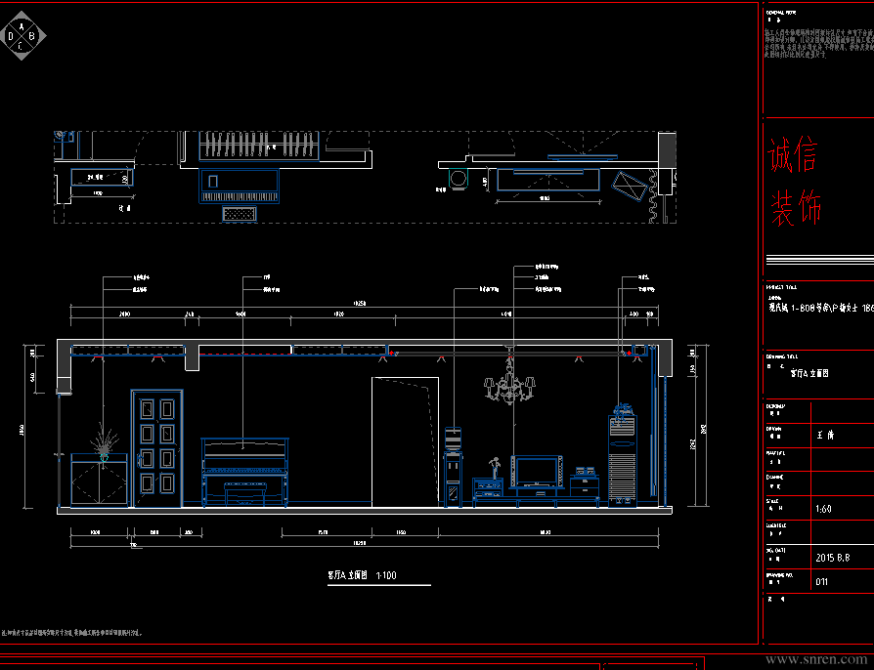The image size is (874, 670).
Task: Select the piano bench in the elevation
Action: [245, 494]
